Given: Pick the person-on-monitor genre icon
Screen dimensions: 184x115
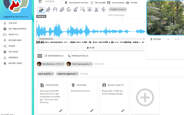Looking at the screenshot, I should click(89, 9).
